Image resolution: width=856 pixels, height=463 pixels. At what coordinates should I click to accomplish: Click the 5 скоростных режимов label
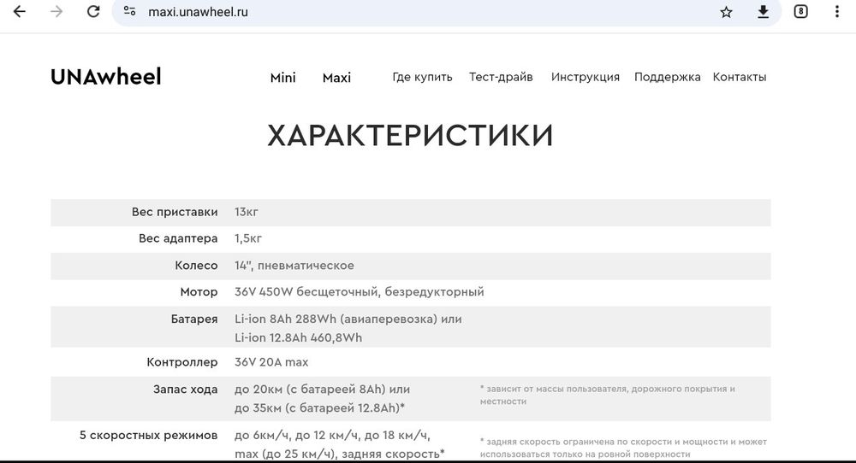pos(148,435)
